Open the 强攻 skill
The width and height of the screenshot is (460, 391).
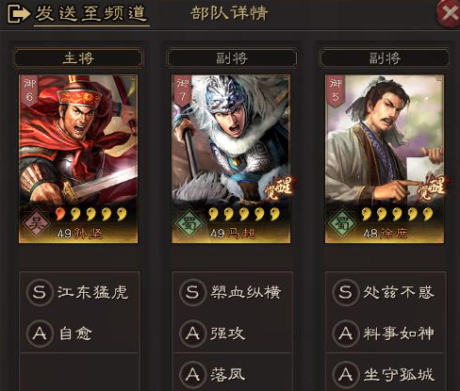tap(227, 334)
